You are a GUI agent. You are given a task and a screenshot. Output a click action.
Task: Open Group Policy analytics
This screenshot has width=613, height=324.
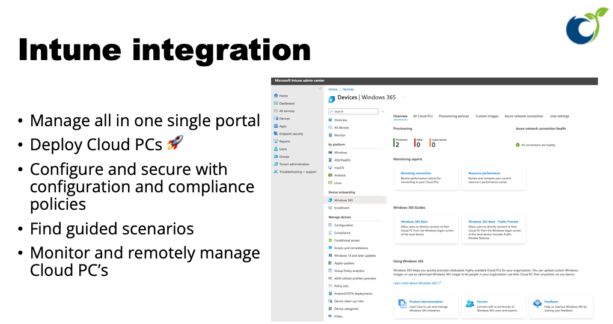346,271
